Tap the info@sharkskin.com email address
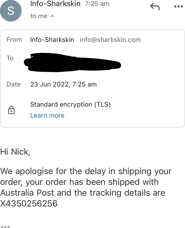Image resolution: width=185 pixels, height=228 pixels. point(110,40)
